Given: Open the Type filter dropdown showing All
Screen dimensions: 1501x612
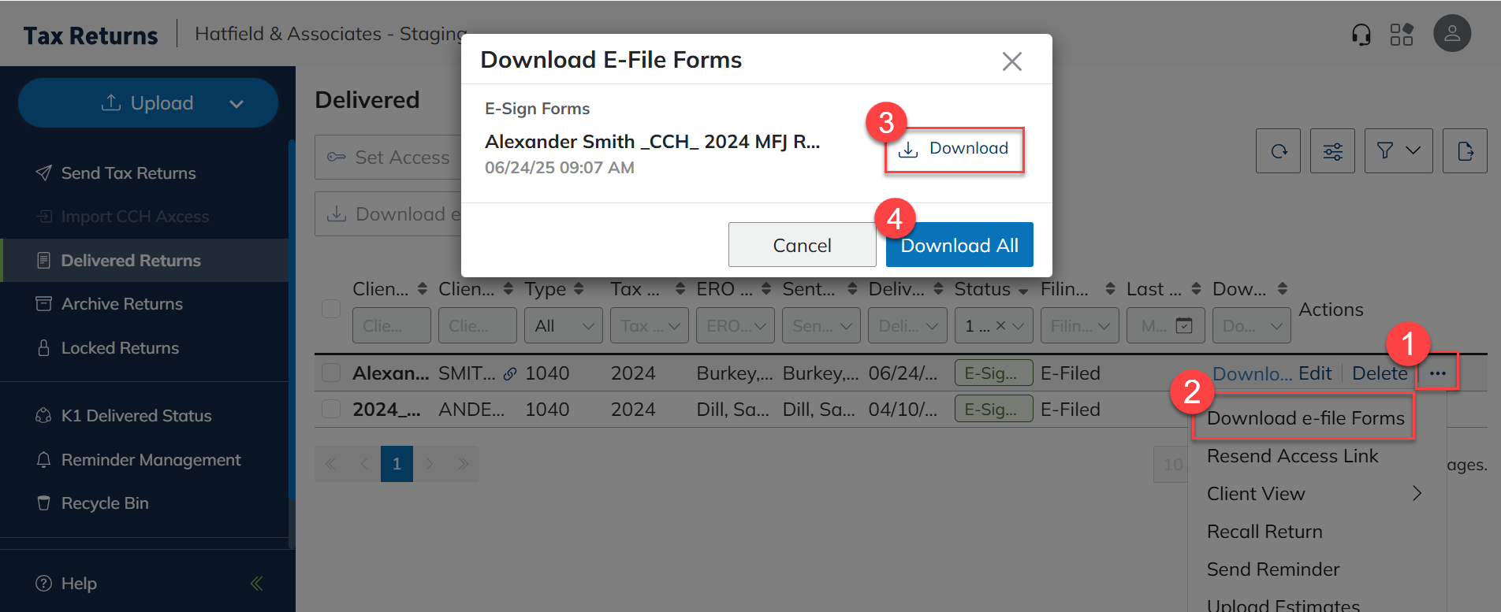Looking at the screenshot, I should pos(563,326).
